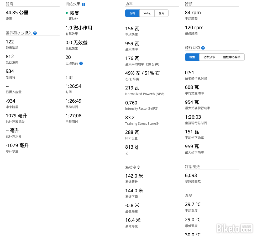Open the 踏板中心偏移 tab
Viewport: 257px width, 236px height.
[232, 57]
